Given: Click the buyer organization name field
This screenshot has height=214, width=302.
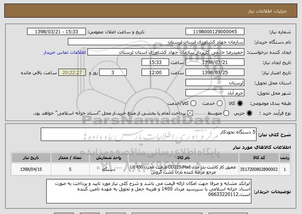Looking at the screenshot, I should [x=156, y=42].
